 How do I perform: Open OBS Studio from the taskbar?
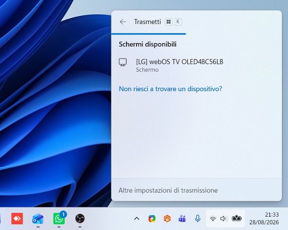80,219
